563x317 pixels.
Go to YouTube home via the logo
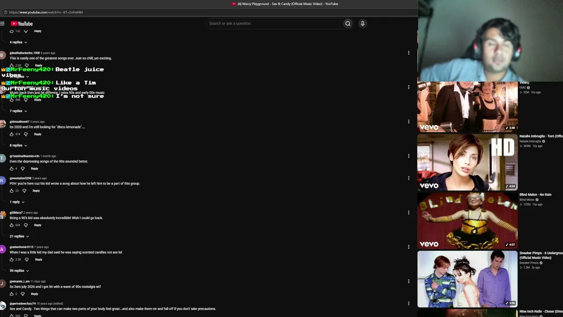click(22, 24)
